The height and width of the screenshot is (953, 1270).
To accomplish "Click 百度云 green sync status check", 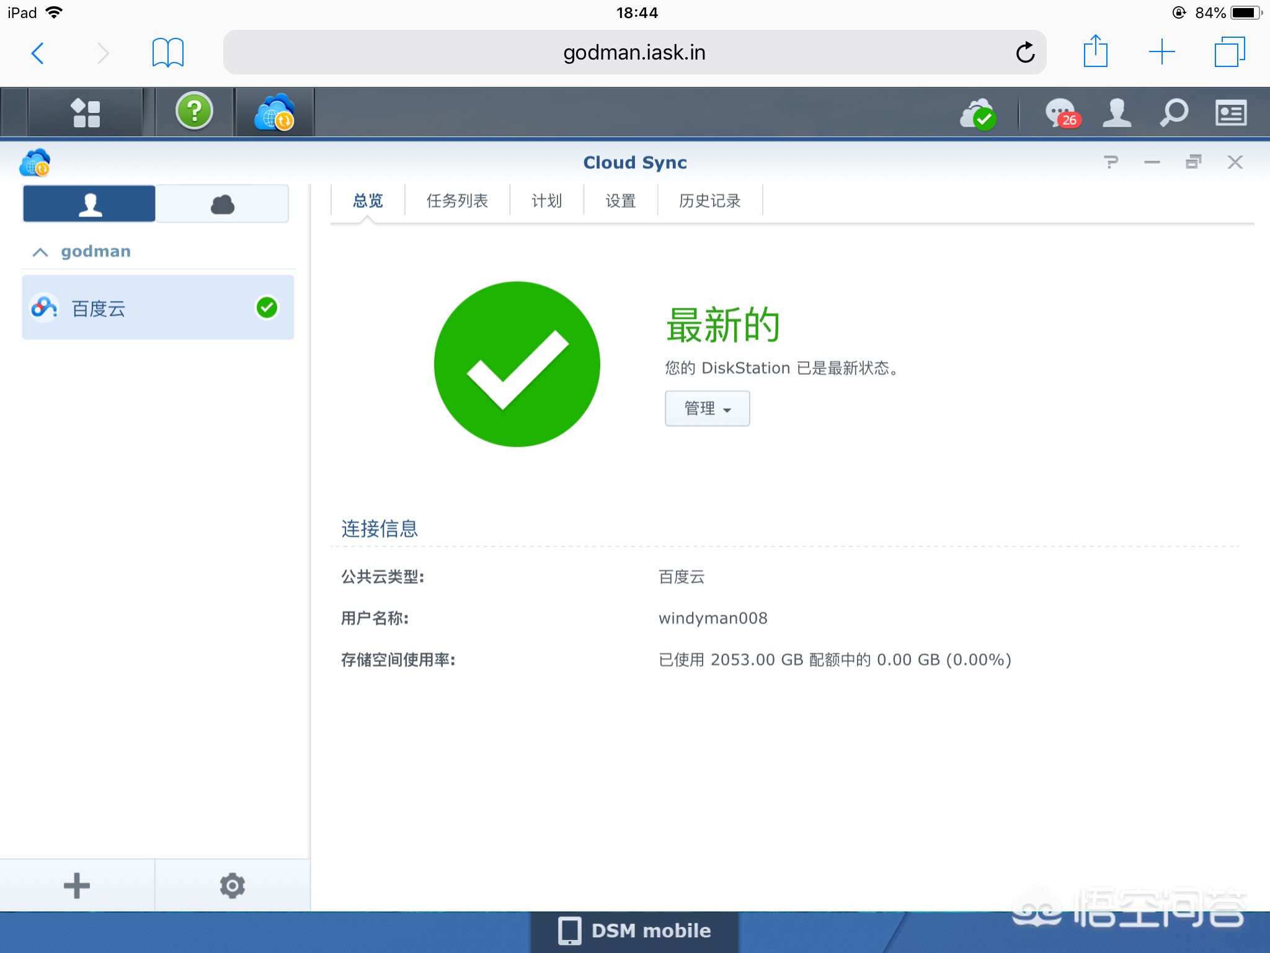I will (x=267, y=307).
